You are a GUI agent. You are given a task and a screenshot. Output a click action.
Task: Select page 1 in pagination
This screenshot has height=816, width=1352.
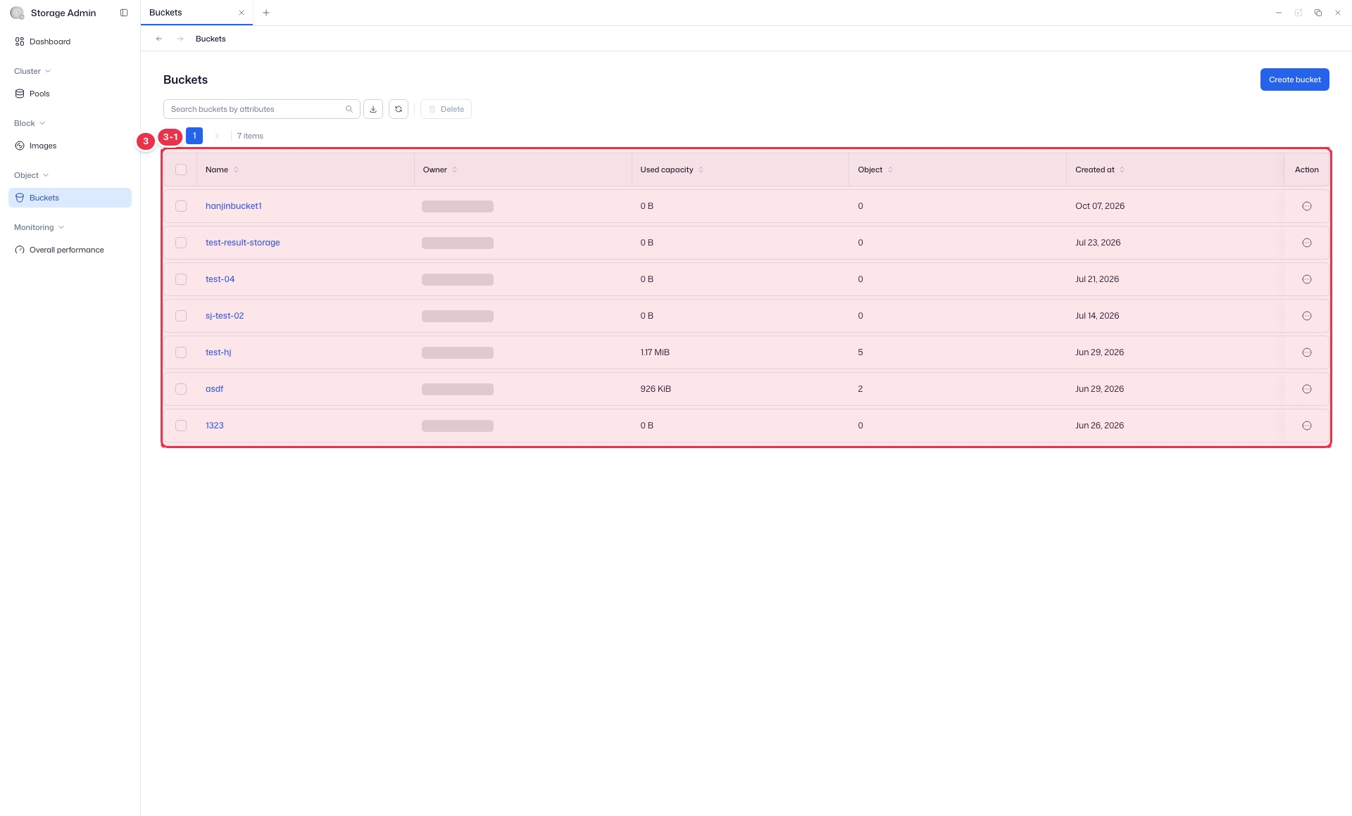194,136
